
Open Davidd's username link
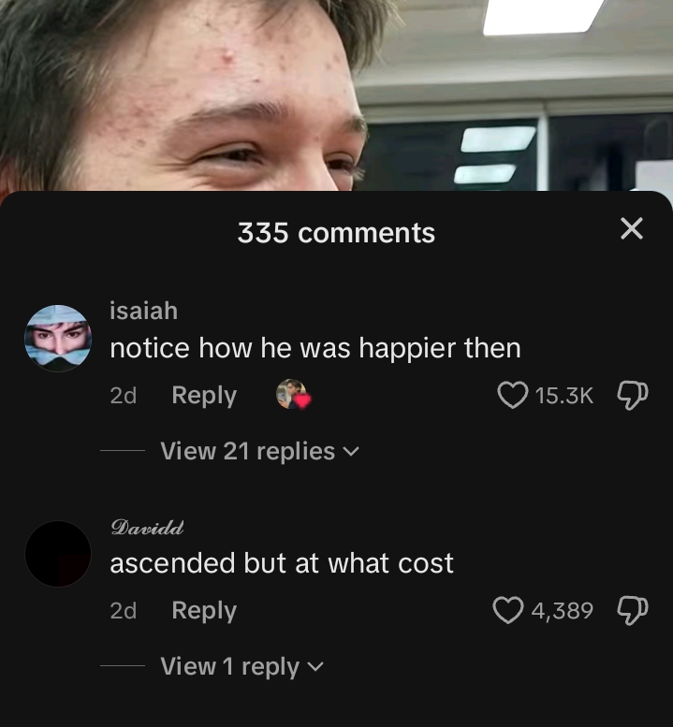coord(147,527)
